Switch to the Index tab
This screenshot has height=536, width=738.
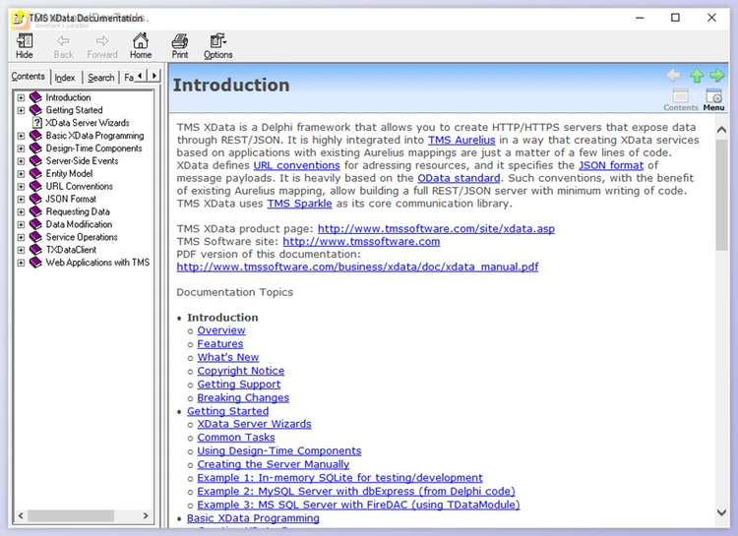coord(65,78)
